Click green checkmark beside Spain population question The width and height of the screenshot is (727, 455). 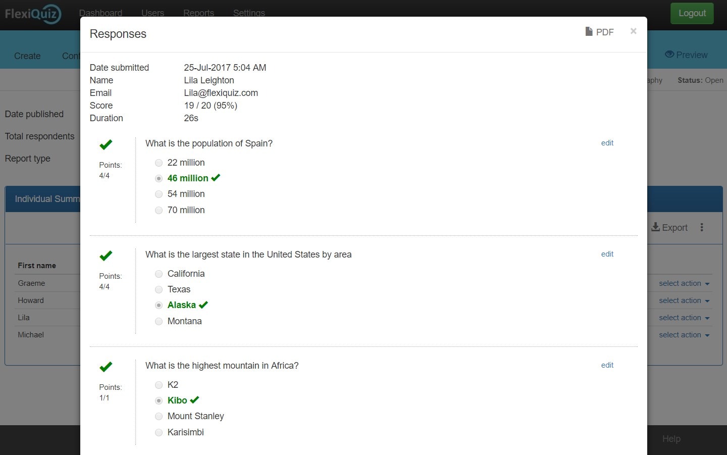[x=106, y=145]
